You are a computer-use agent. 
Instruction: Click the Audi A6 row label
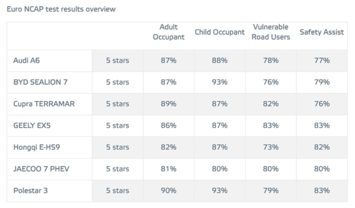27,61
